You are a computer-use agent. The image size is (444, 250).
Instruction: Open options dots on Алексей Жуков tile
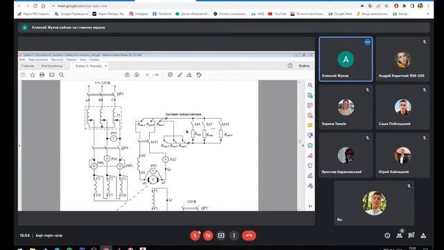367,42
